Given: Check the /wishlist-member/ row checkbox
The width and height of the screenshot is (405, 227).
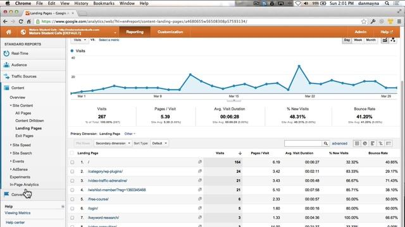Looking at the screenshot, I should click(72, 190).
